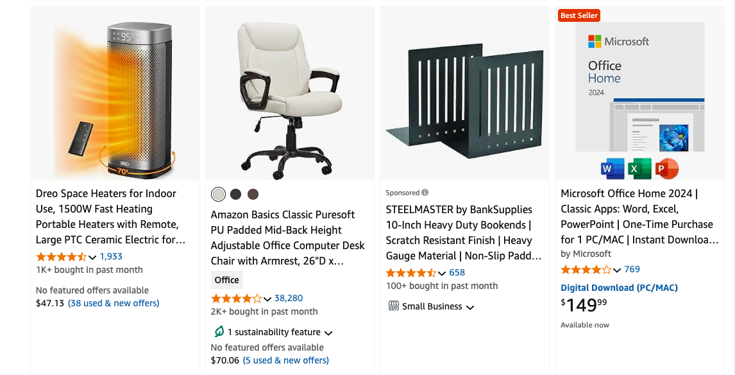Click the sustainability leaf icon
The width and height of the screenshot is (735, 375).
tap(219, 332)
